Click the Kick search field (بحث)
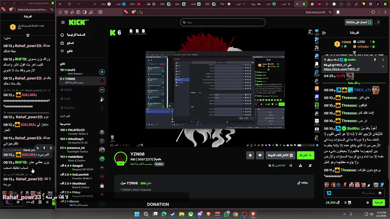 pyautogui.click(x=223, y=22)
